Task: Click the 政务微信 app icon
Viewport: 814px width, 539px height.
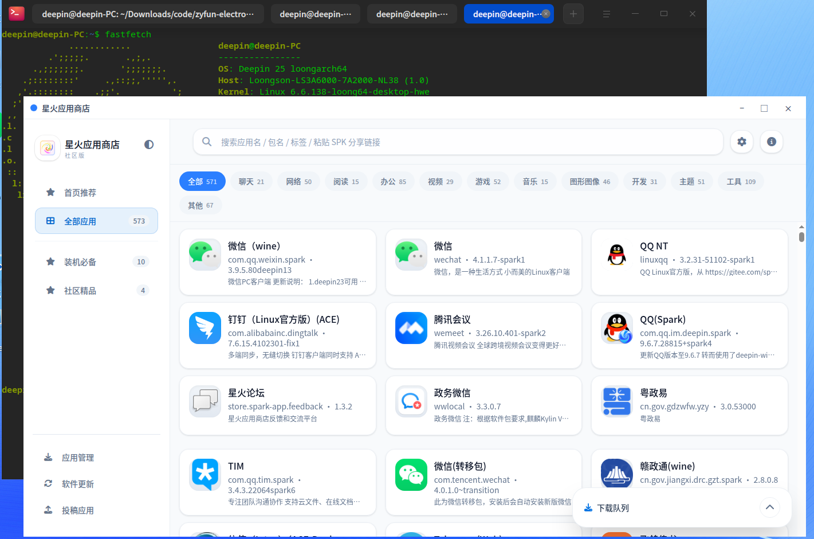Action: pos(411,401)
